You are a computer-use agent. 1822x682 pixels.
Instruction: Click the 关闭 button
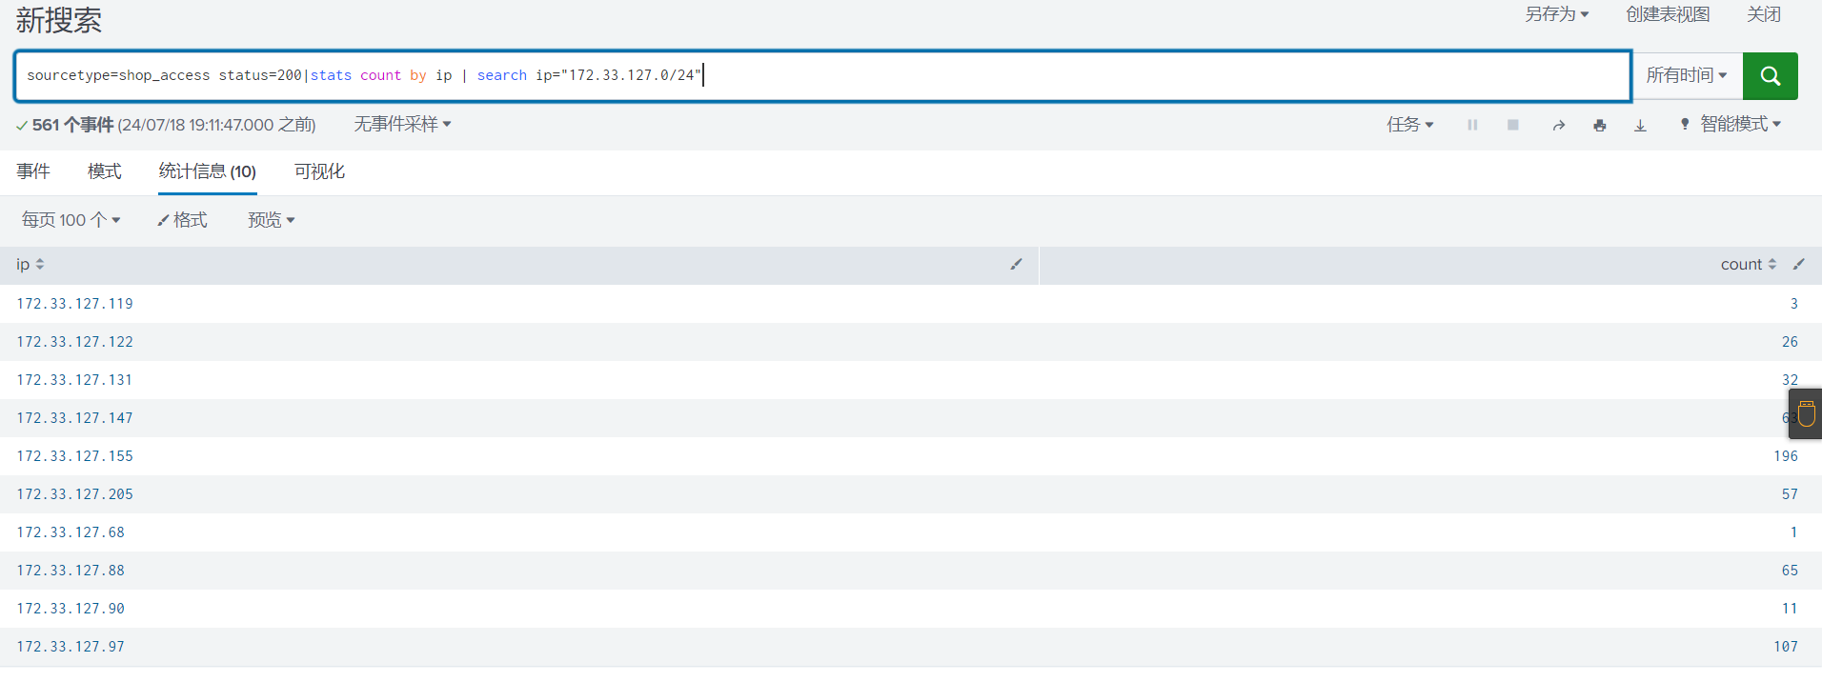point(1763,14)
